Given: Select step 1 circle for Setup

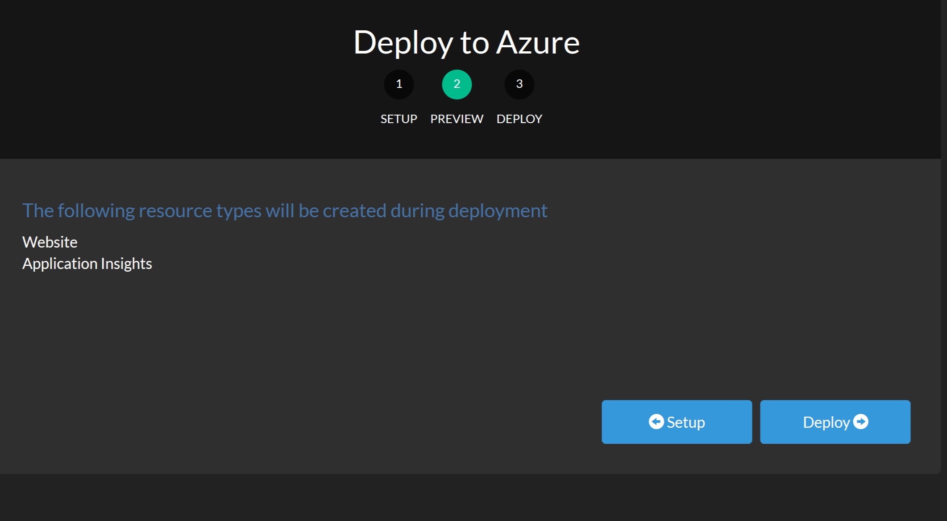Looking at the screenshot, I should pyautogui.click(x=399, y=84).
